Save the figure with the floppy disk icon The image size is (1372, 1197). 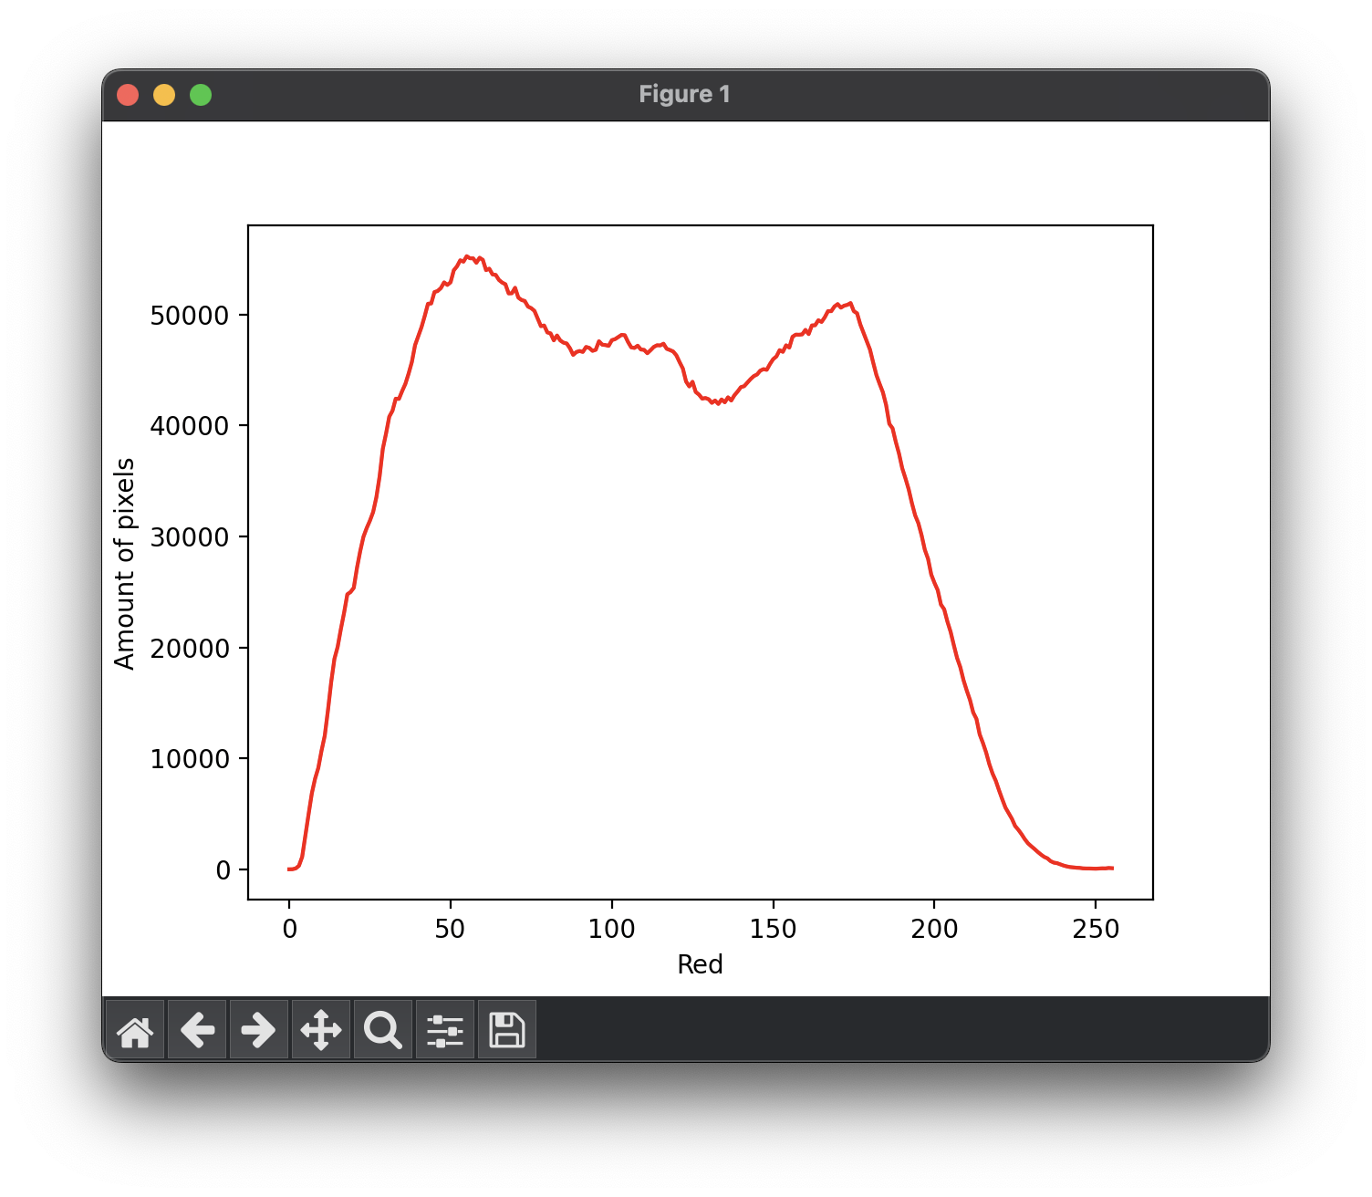coord(507,1030)
